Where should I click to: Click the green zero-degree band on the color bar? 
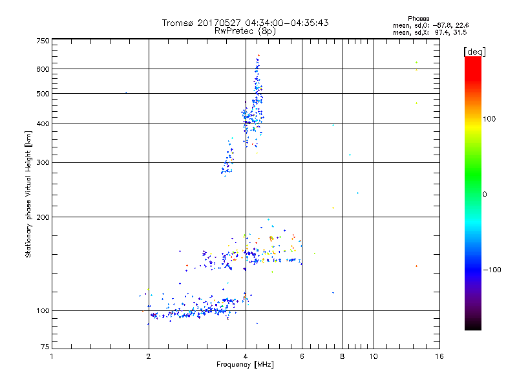point(473,194)
